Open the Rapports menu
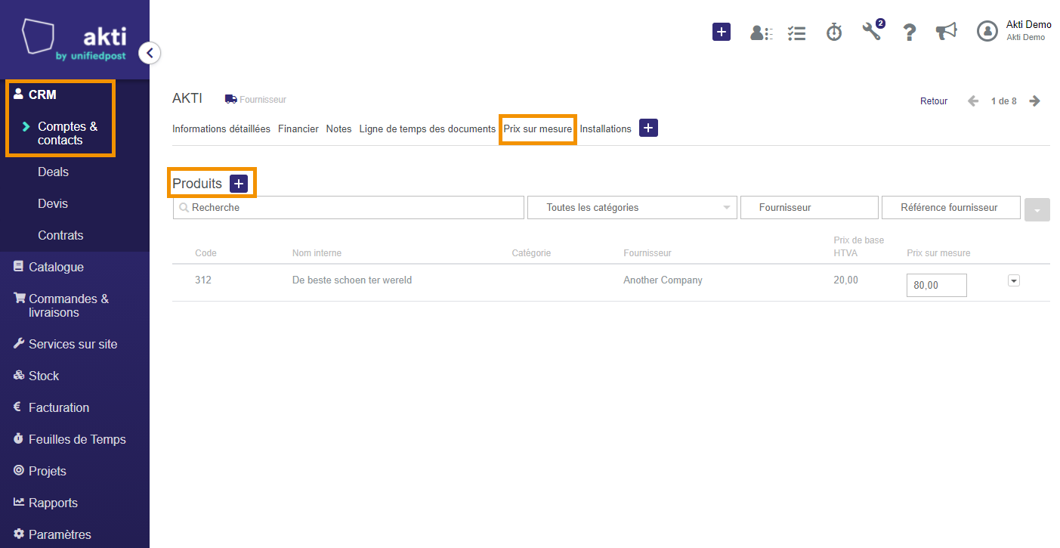This screenshot has width=1060, height=548. click(x=53, y=503)
